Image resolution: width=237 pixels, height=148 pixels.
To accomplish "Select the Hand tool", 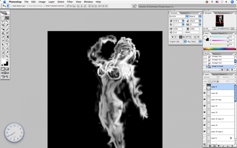I will pyautogui.click(x=3, y=56).
